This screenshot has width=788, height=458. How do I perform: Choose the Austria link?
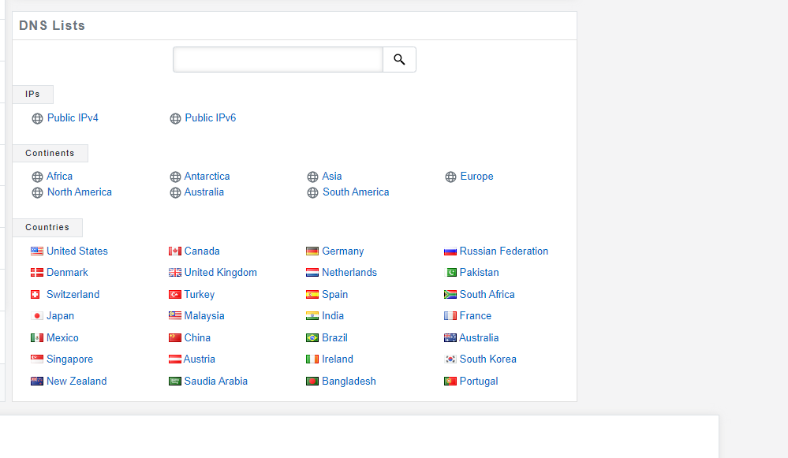pyautogui.click(x=200, y=359)
